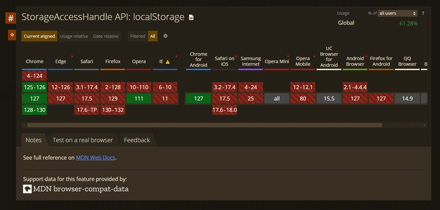Screen dimensions: 440x210
Task: Open the settings gear icon
Action: point(166,36)
